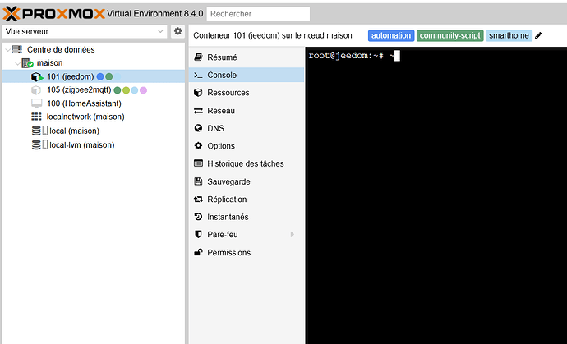567x344 pixels.
Task: Click the Permissions unlock icon
Action: 198,252
